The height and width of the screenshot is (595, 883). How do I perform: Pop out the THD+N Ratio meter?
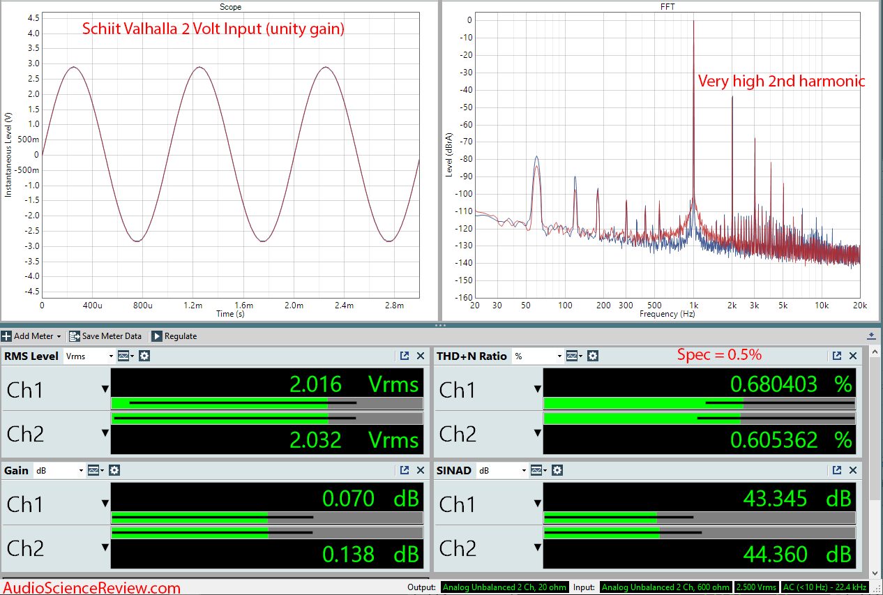point(837,356)
